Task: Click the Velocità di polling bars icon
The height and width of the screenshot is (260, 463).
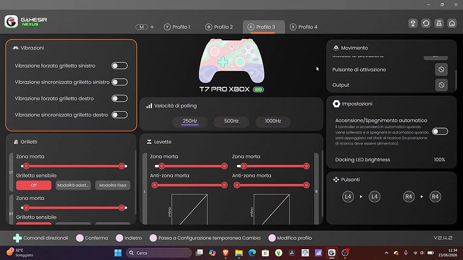Action: click(149, 106)
